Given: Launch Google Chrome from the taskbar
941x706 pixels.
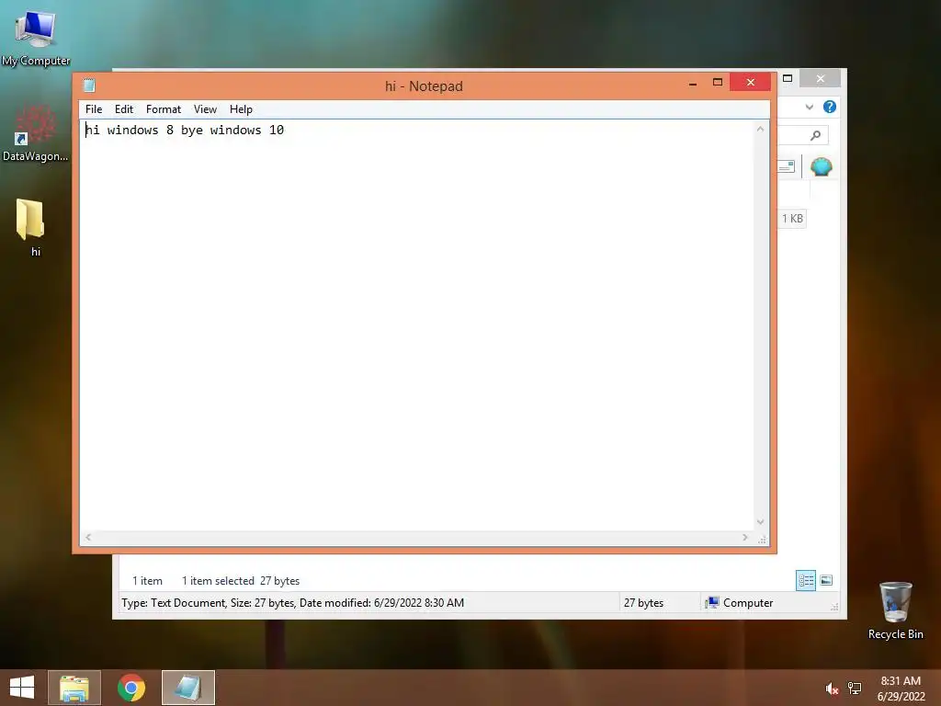Looking at the screenshot, I should tap(130, 688).
